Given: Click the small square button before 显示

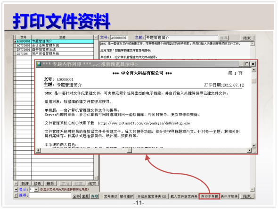Looking at the screenshot, I should click(16, 190).
